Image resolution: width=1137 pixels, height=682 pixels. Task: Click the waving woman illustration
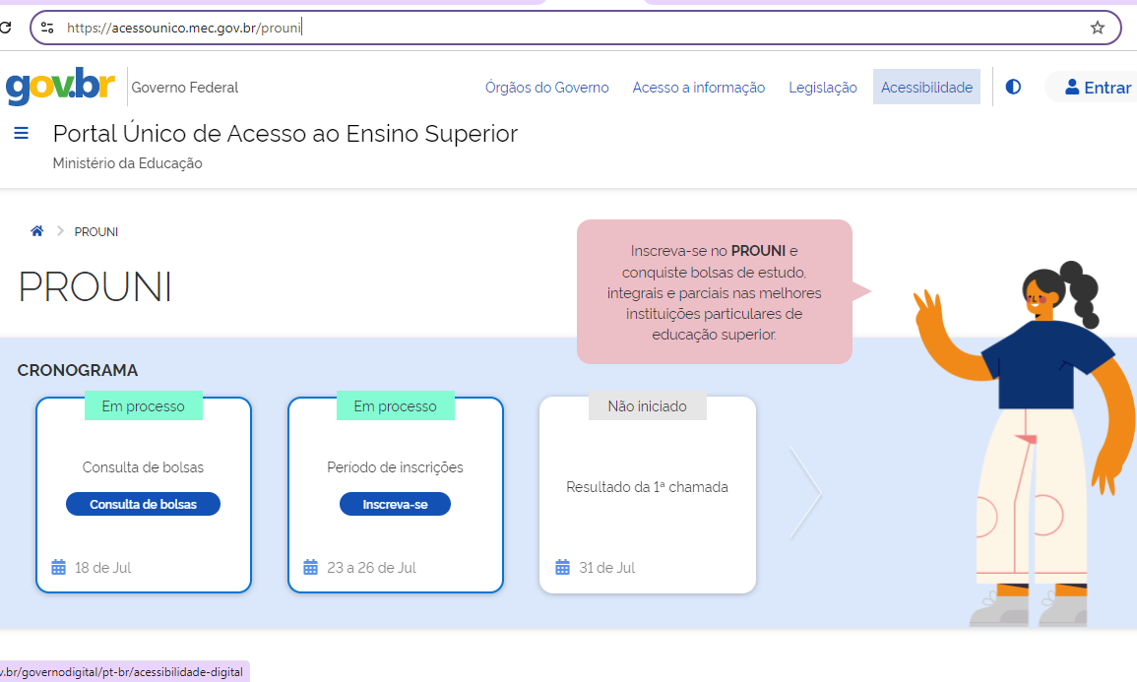(1024, 444)
